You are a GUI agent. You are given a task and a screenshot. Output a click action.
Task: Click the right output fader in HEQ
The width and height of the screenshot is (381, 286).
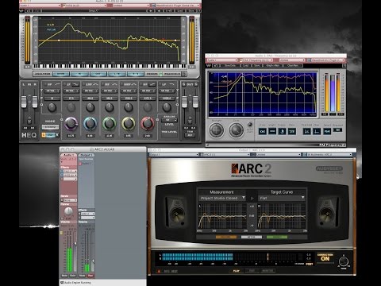pos(195,102)
